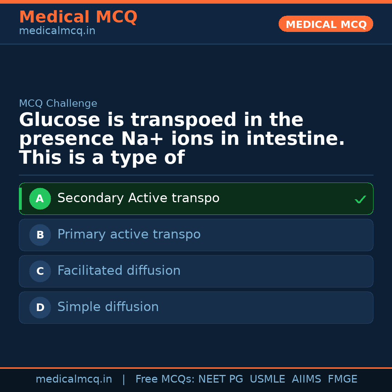Choose the "Primary active transpo" answer text
This screenshot has height=392, width=392.
pos(129,234)
